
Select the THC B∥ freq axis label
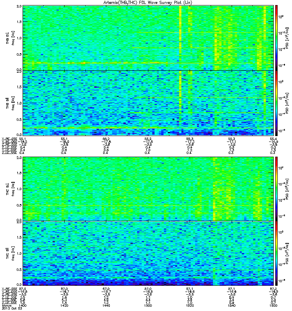point(11,253)
